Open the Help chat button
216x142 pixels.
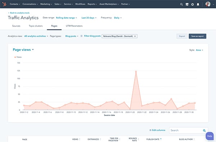(210, 136)
